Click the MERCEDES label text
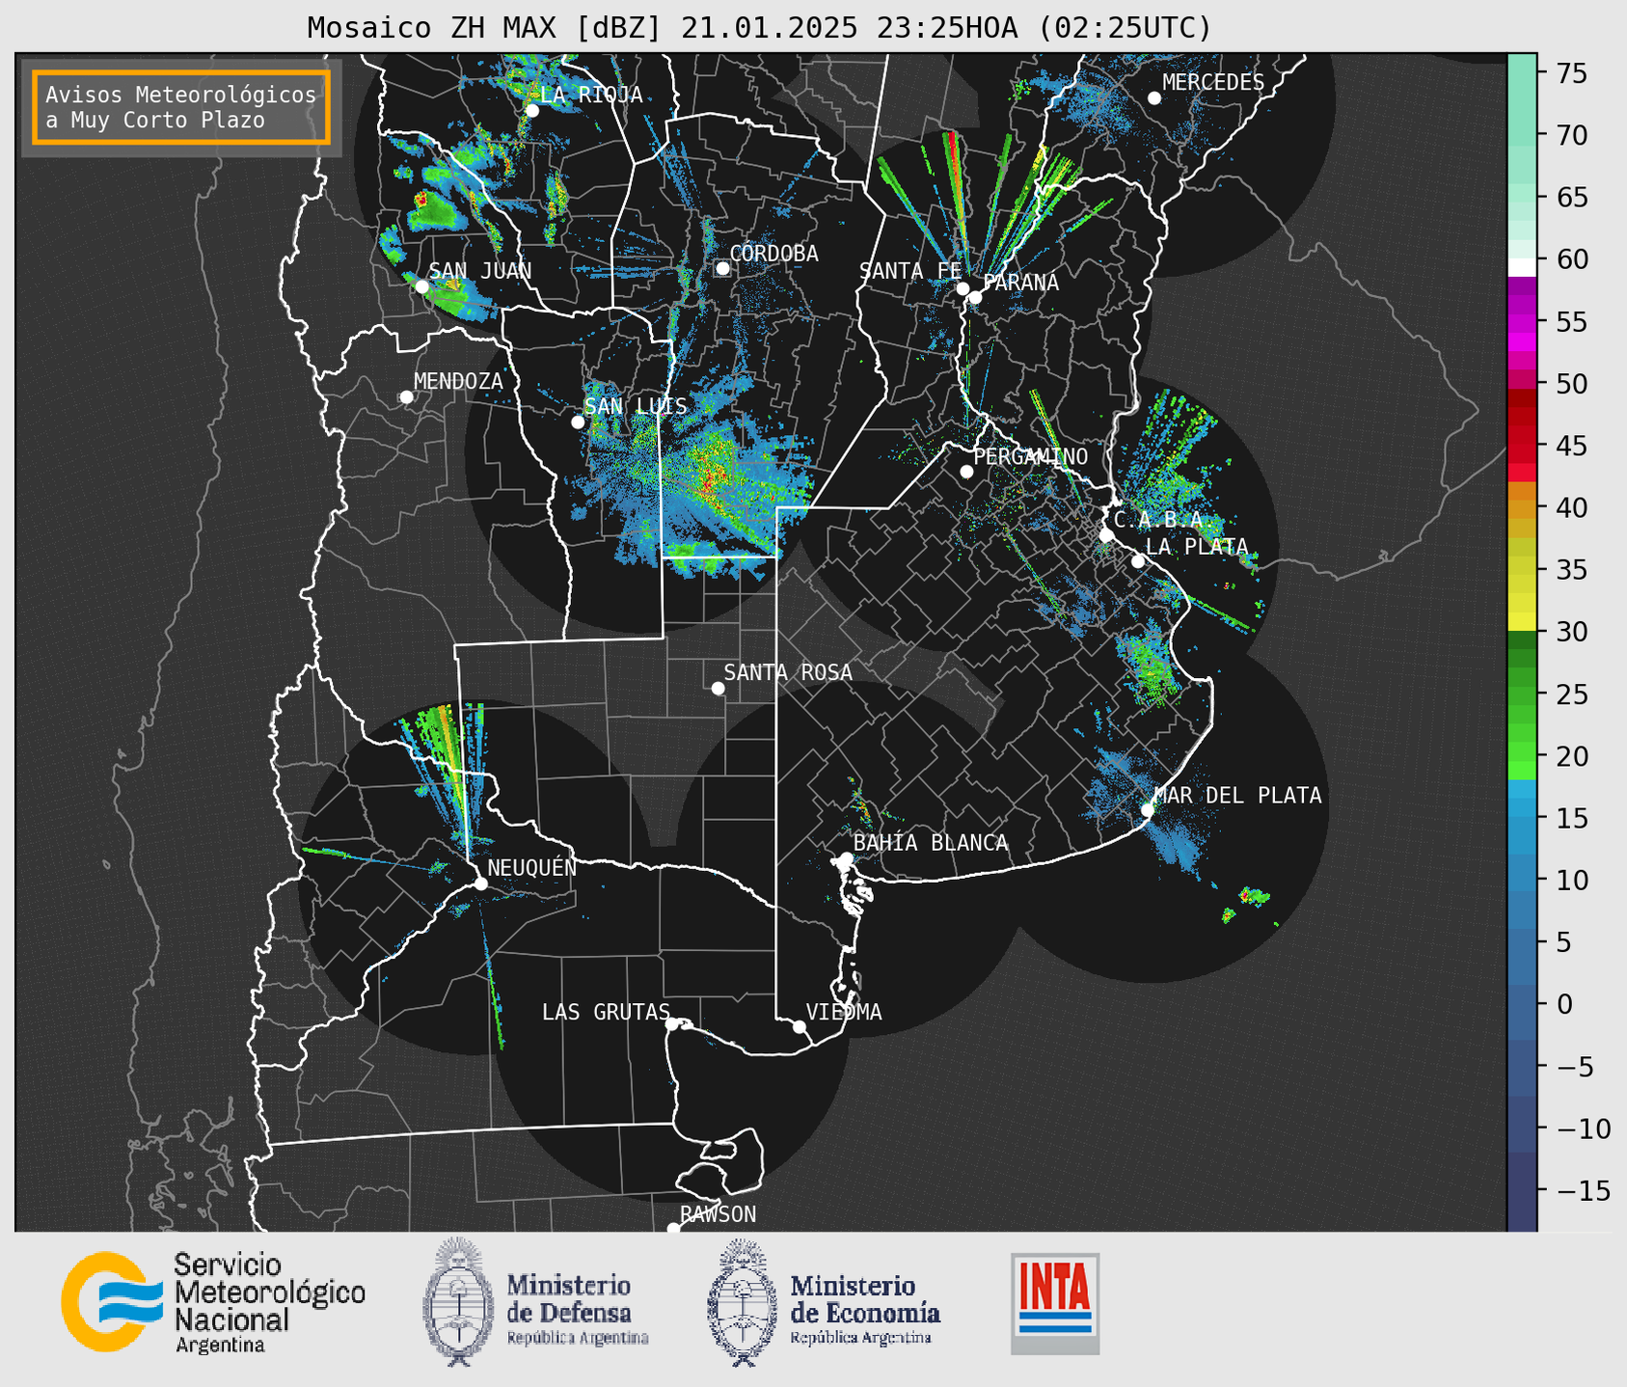 (x=1213, y=83)
